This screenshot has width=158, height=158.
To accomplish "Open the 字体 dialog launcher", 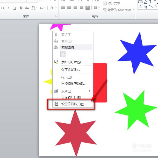I will coord(56,16).
